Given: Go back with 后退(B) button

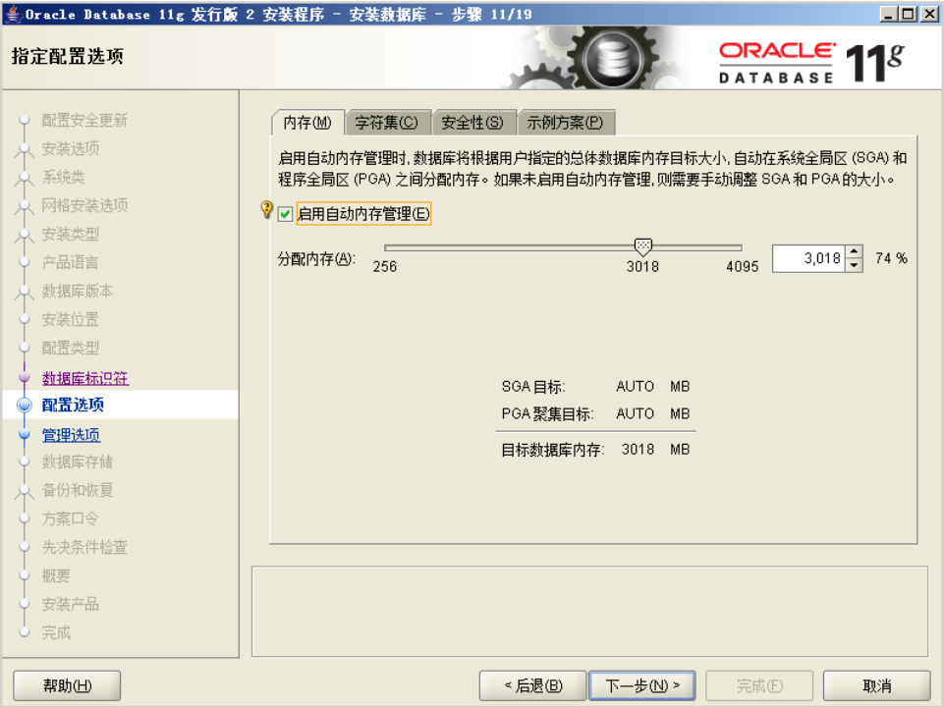Looking at the screenshot, I should tap(532, 685).
